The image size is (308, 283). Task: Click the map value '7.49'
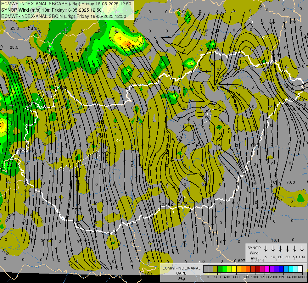coord(32,29)
